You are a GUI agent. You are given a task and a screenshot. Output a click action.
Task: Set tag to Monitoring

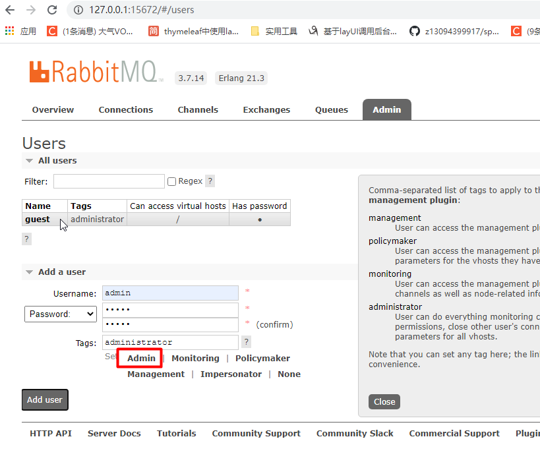(195, 358)
